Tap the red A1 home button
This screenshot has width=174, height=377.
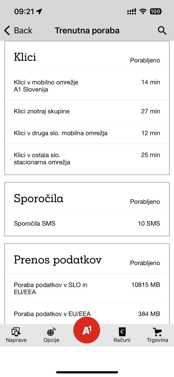point(87,330)
